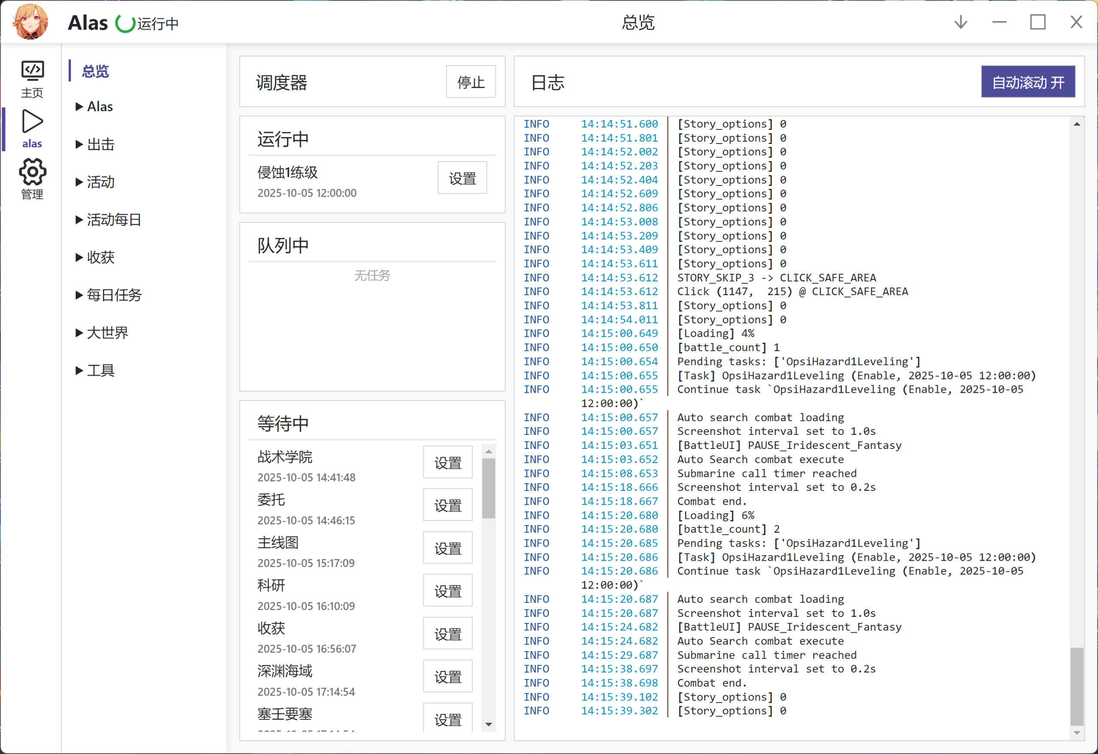Click up arrow of waiting list scrollbar
This screenshot has width=1098, height=754.
pos(489,452)
